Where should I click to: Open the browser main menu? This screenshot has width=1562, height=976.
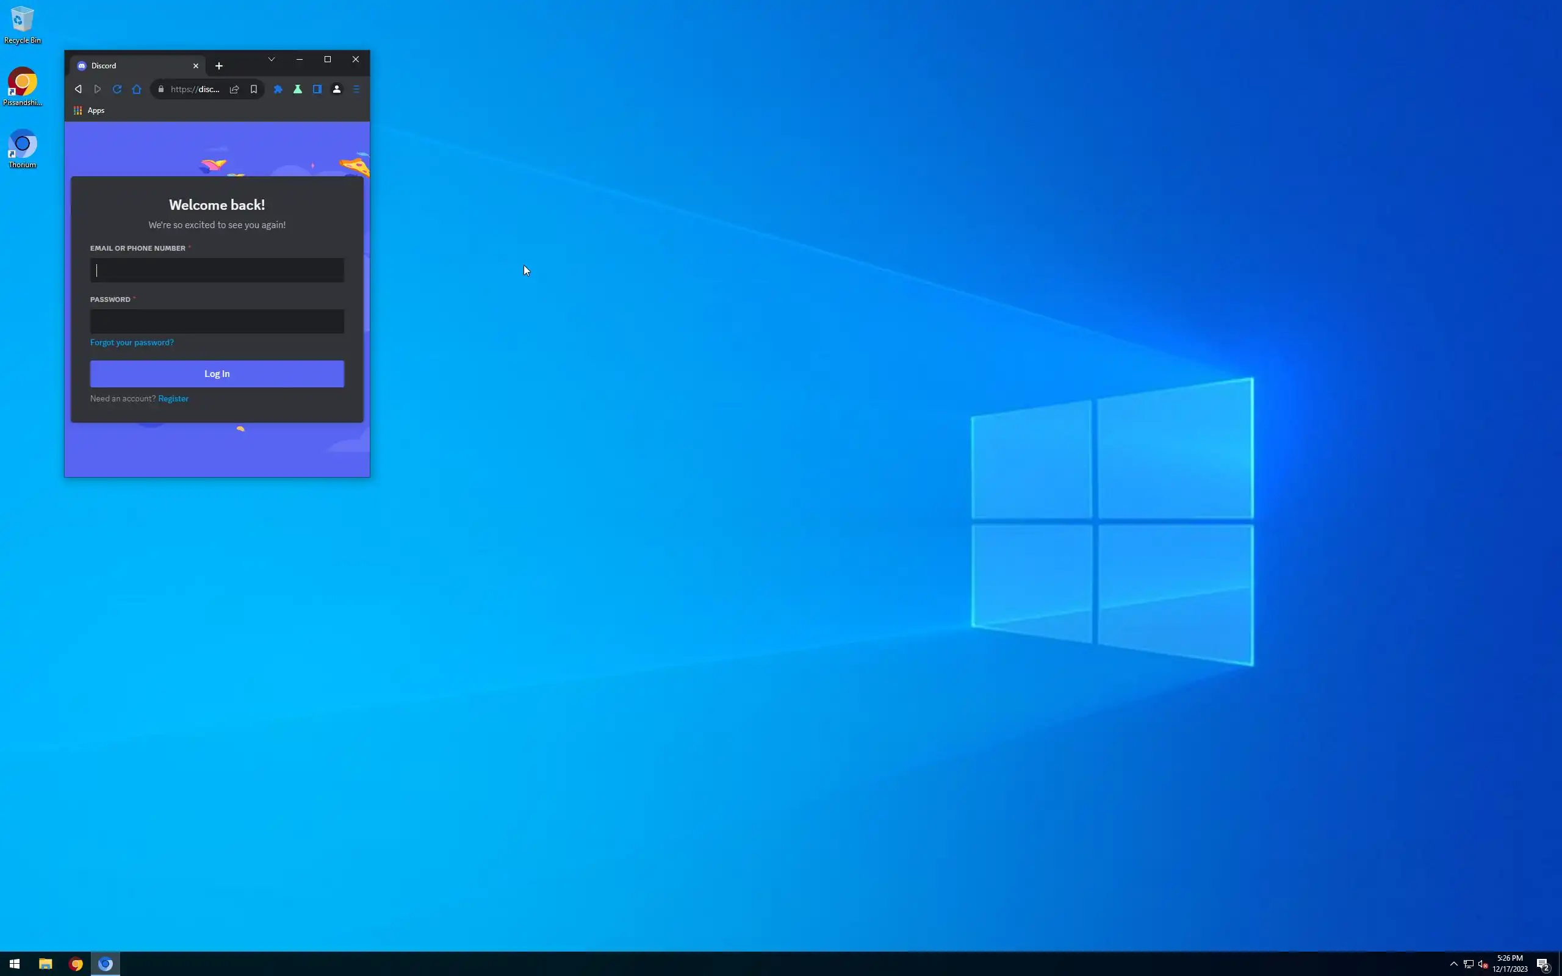coord(356,89)
